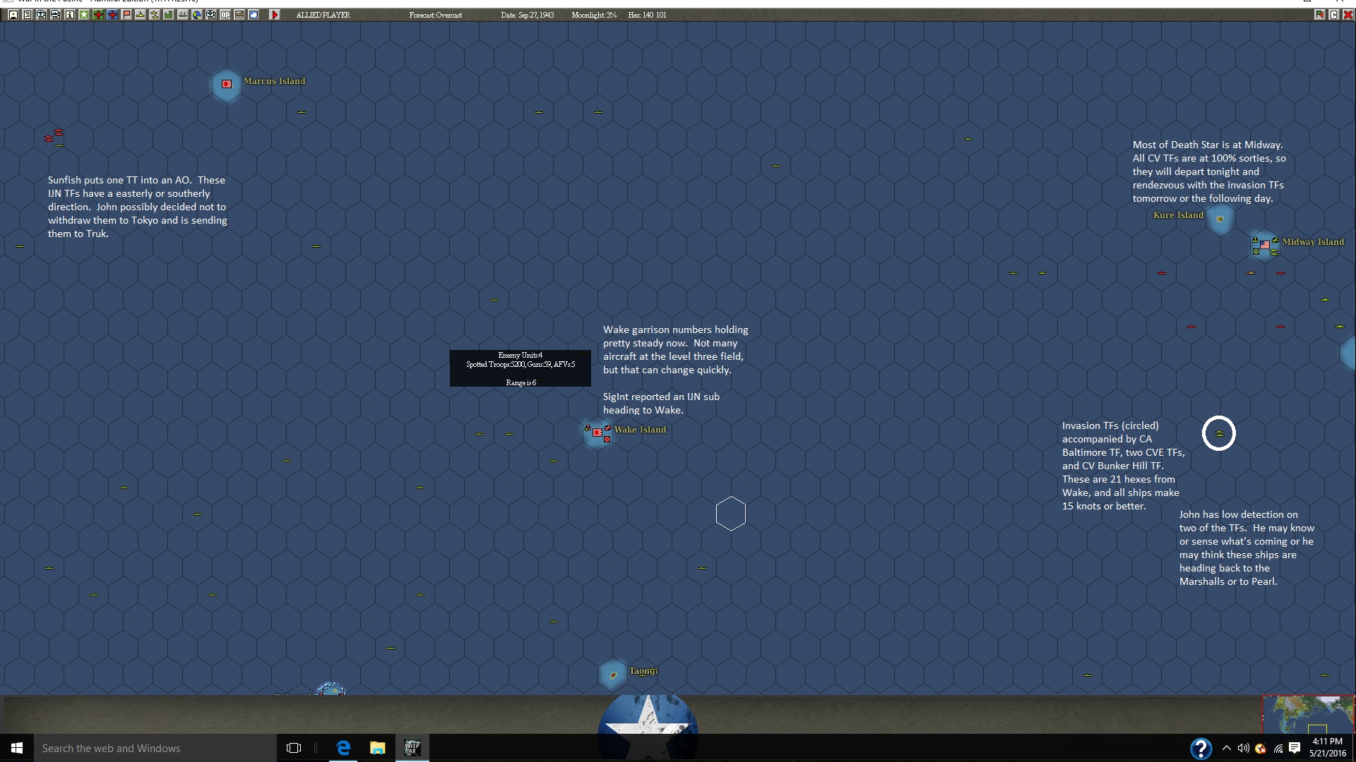Image resolution: width=1356 pixels, height=762 pixels.
Task: Select red enemy task forces southwest of Marcus
Action: tap(54, 135)
